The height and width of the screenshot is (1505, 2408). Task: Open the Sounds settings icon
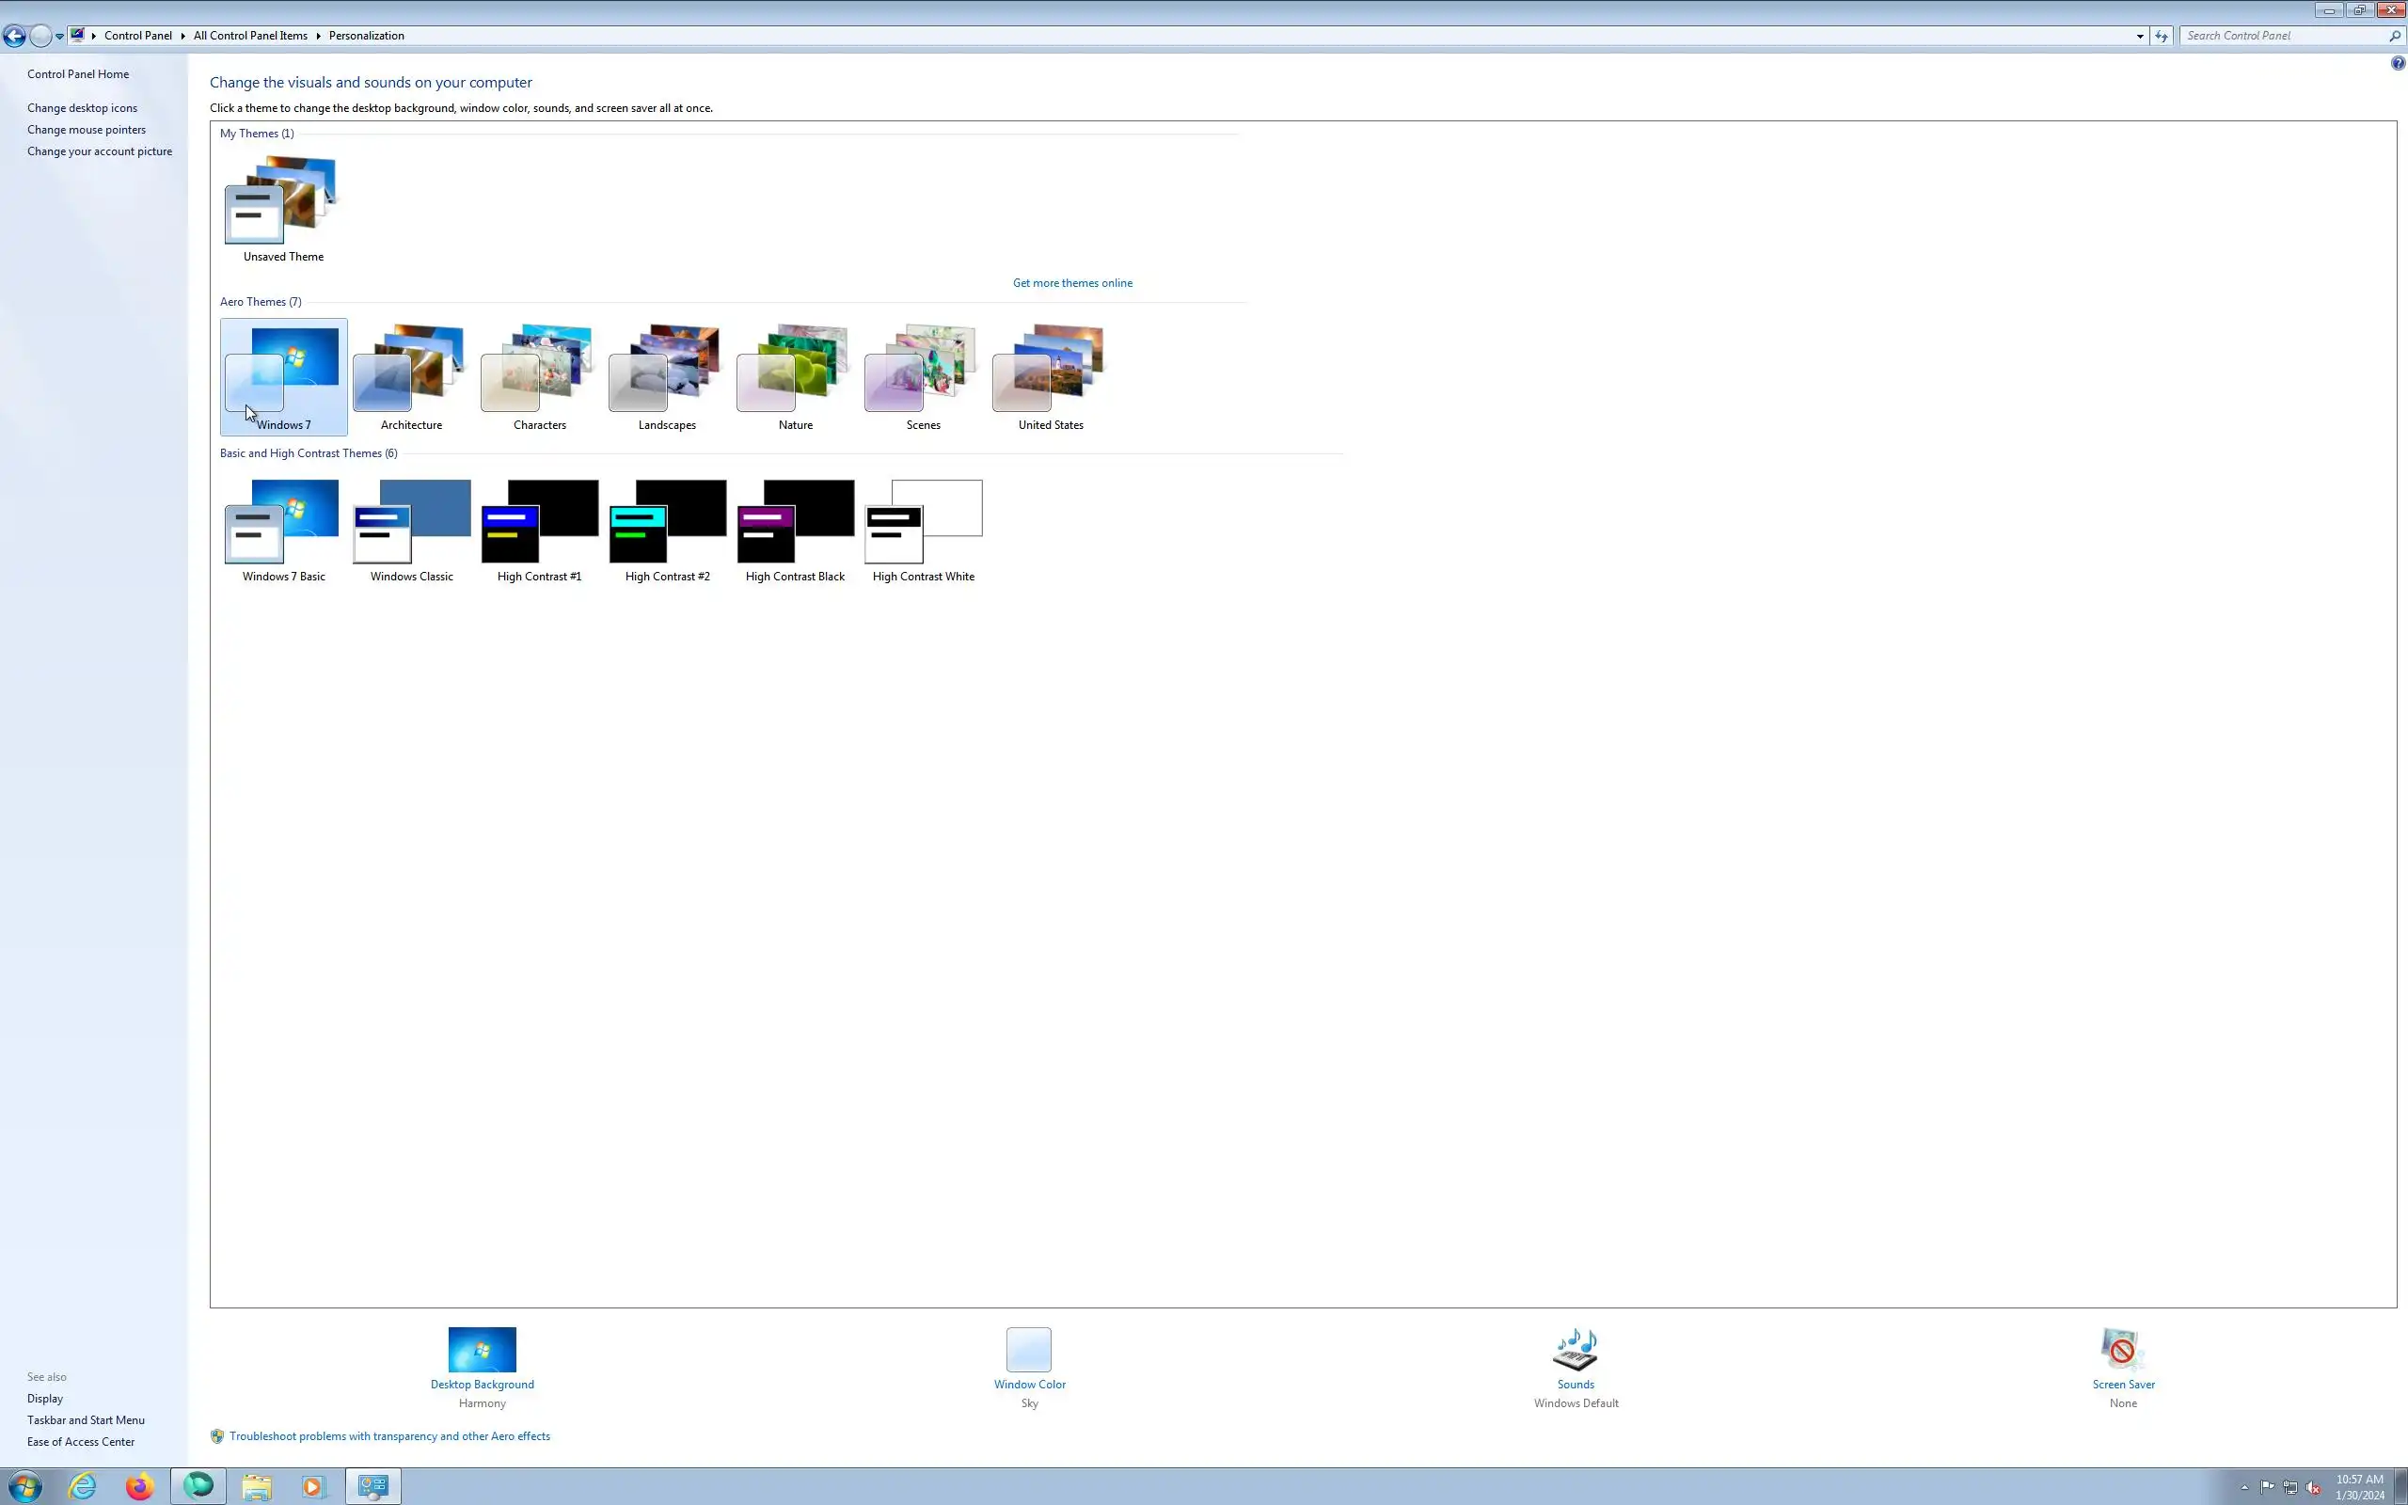(1576, 1350)
